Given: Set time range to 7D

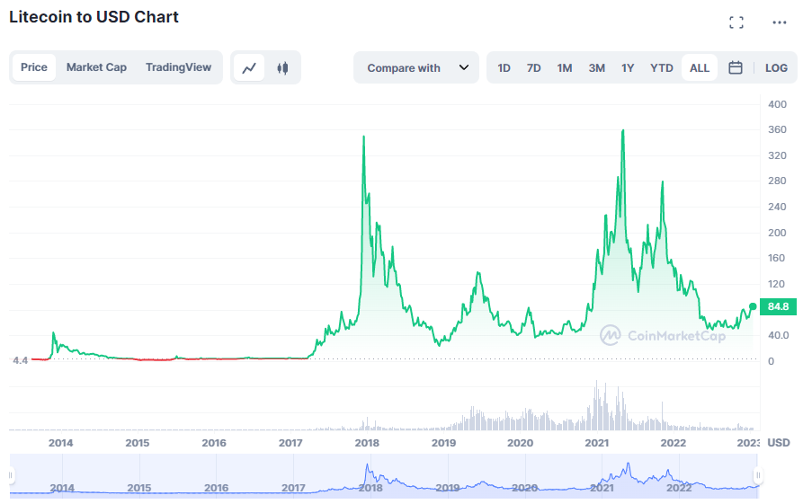Looking at the screenshot, I should pos(533,68).
